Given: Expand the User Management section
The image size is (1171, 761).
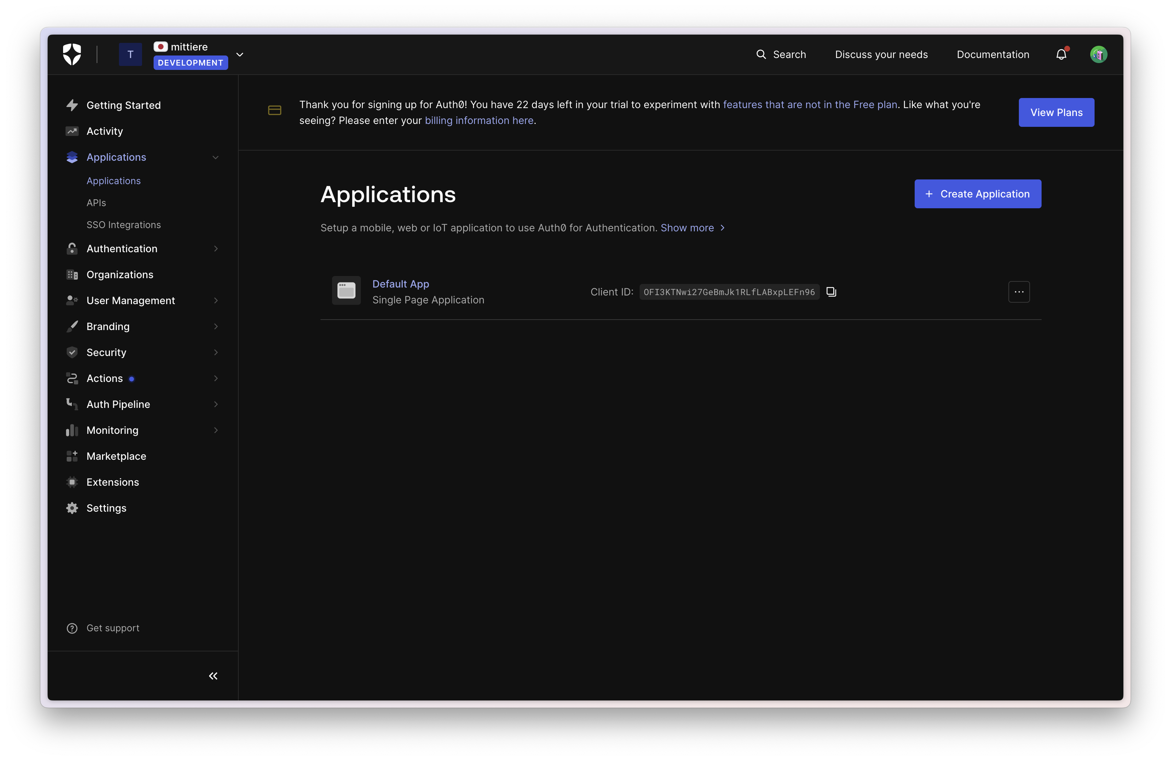Looking at the screenshot, I should pyautogui.click(x=215, y=301).
